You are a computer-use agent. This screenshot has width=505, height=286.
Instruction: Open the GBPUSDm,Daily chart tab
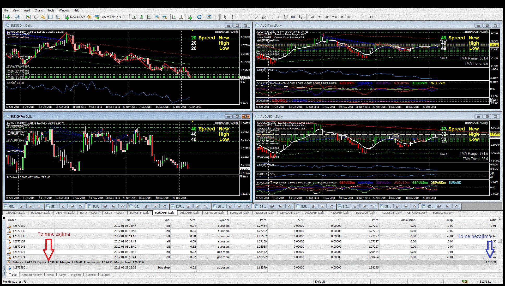tap(15, 213)
